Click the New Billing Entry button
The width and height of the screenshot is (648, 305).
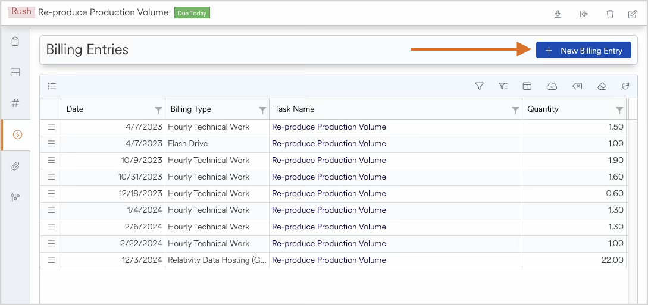coord(584,51)
